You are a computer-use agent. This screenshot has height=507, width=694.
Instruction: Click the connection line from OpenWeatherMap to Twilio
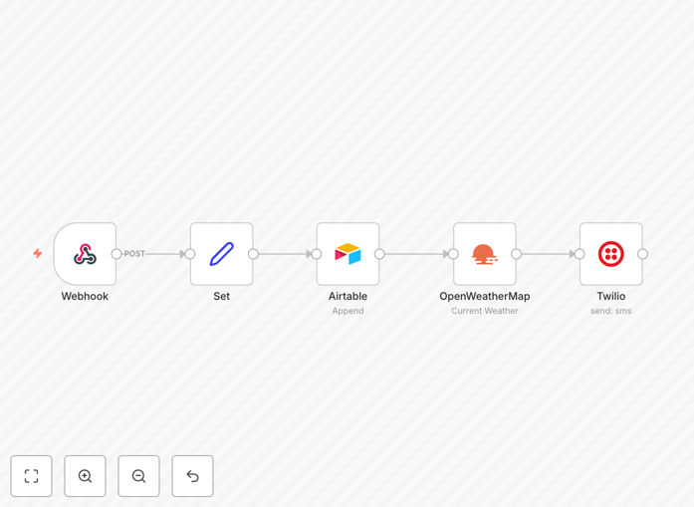[547, 254]
